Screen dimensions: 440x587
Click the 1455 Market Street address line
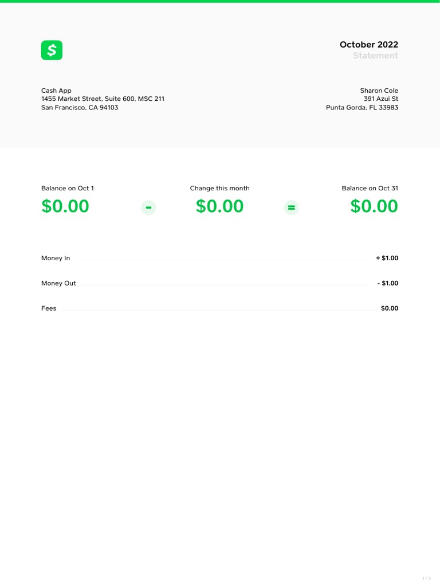click(x=103, y=99)
